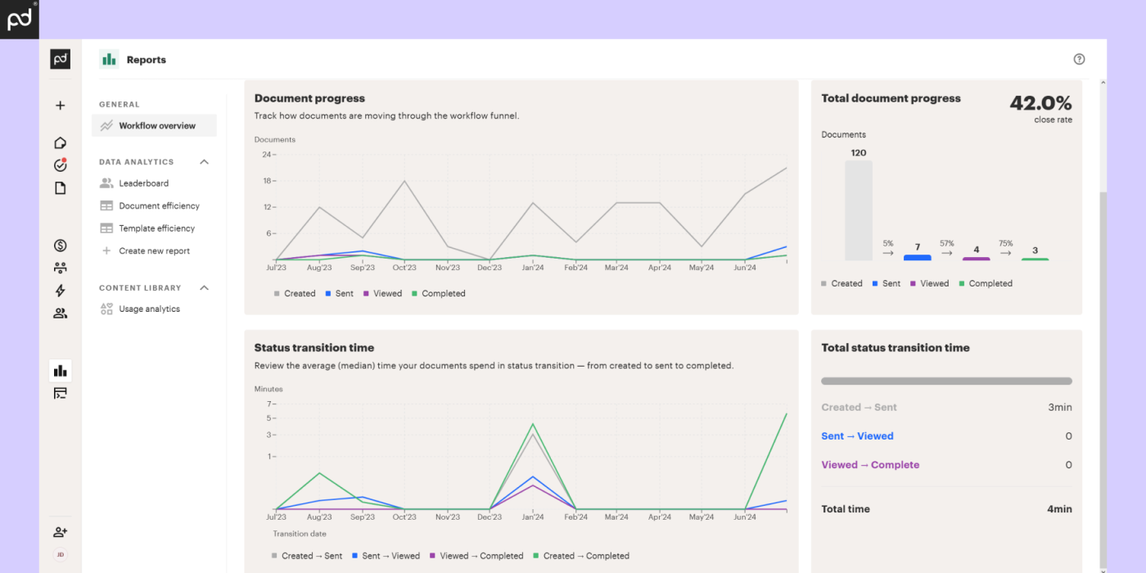Viewport: 1146px width, 573px height.
Task: Open Document efficiency report
Action: (159, 206)
